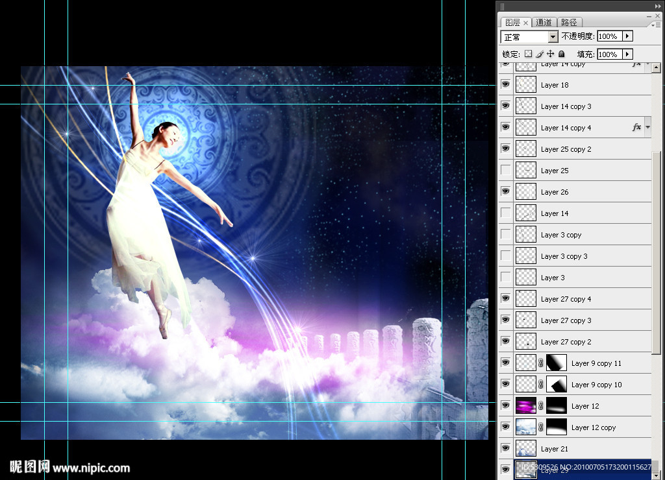The width and height of the screenshot is (665, 480).
Task: Switch to the 路径 tab
Action: (569, 23)
